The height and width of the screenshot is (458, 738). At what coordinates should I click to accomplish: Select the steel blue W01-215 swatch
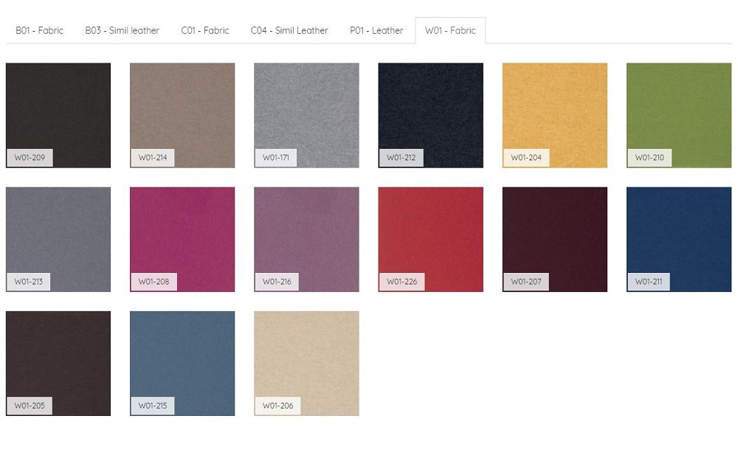[182, 363]
